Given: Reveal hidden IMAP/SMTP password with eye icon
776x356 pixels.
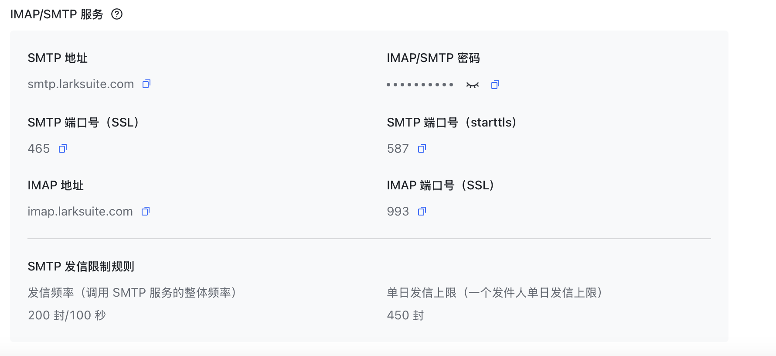Looking at the screenshot, I should [473, 85].
